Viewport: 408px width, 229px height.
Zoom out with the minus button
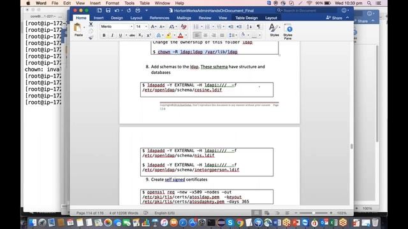coord(296,213)
